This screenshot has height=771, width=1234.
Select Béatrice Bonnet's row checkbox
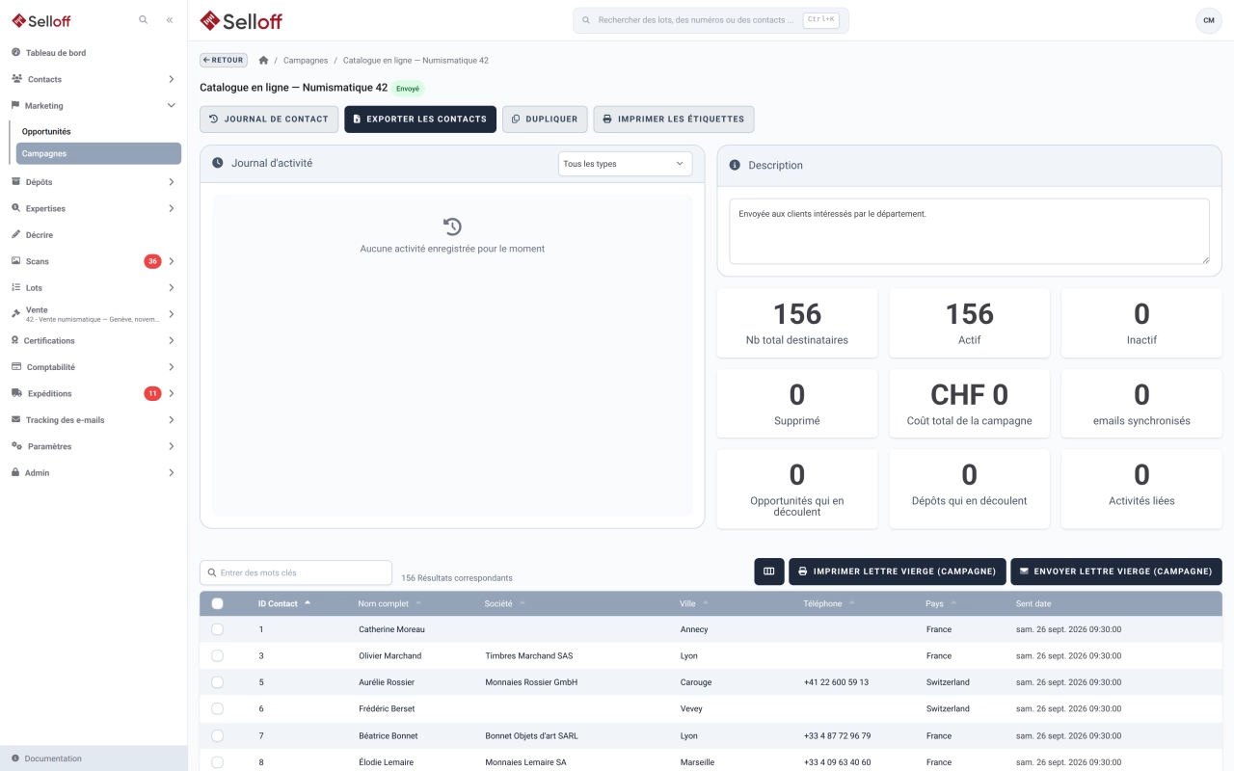click(217, 735)
